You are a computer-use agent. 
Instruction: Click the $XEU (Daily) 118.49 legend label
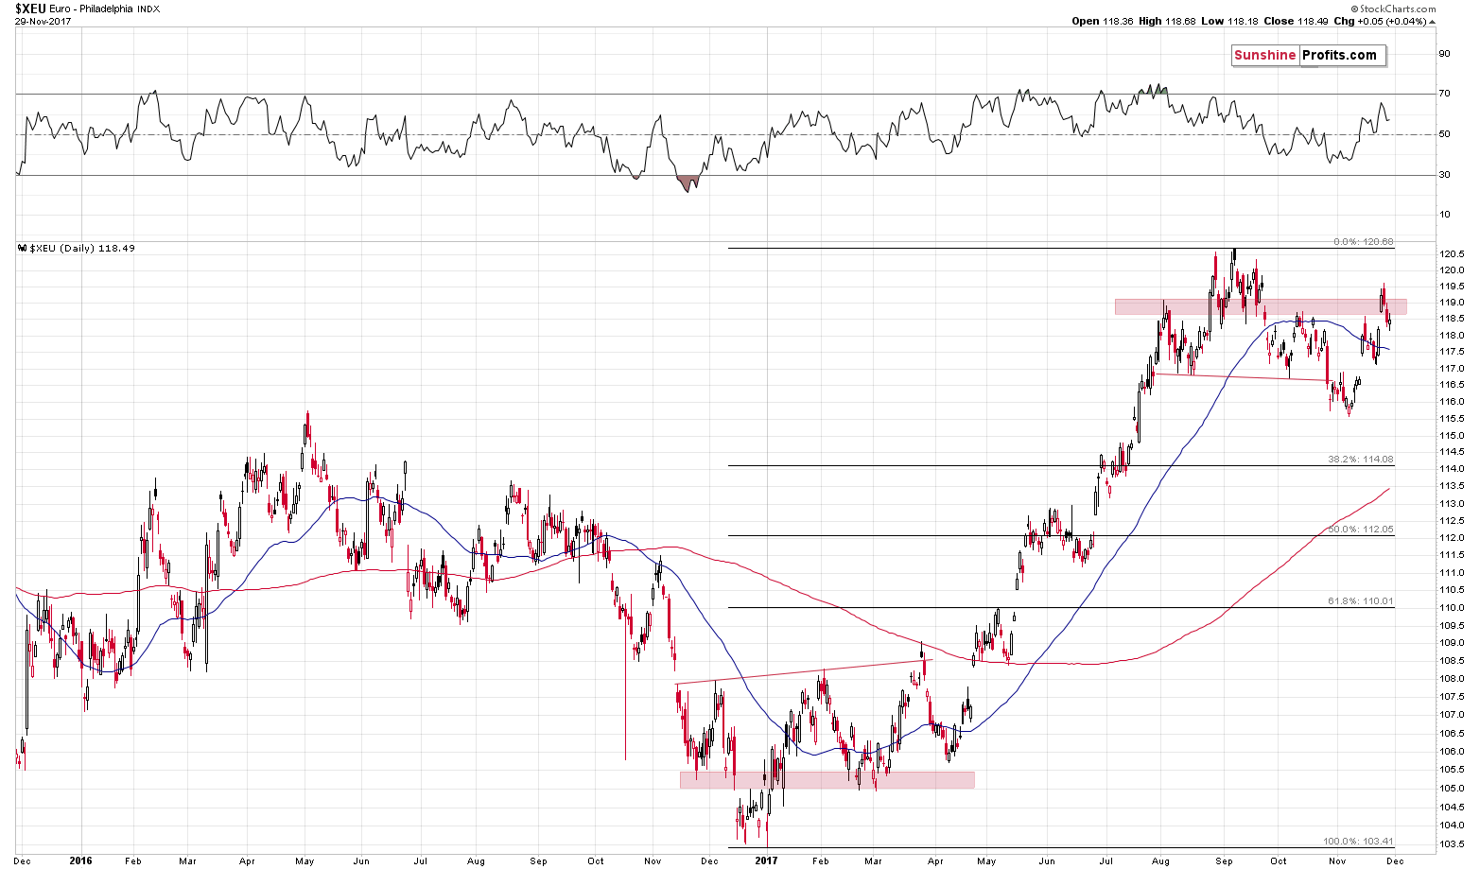tap(77, 248)
